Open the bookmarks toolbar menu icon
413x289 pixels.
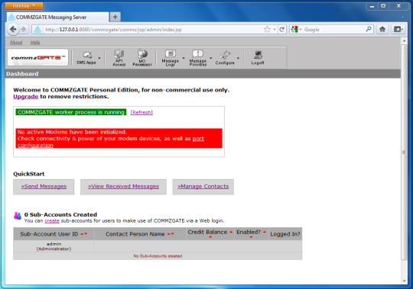pyautogui.click(x=398, y=29)
